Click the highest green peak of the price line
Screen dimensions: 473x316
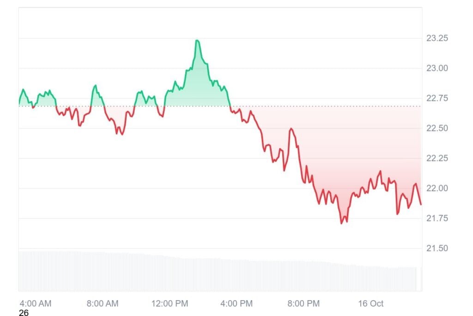[x=197, y=41]
